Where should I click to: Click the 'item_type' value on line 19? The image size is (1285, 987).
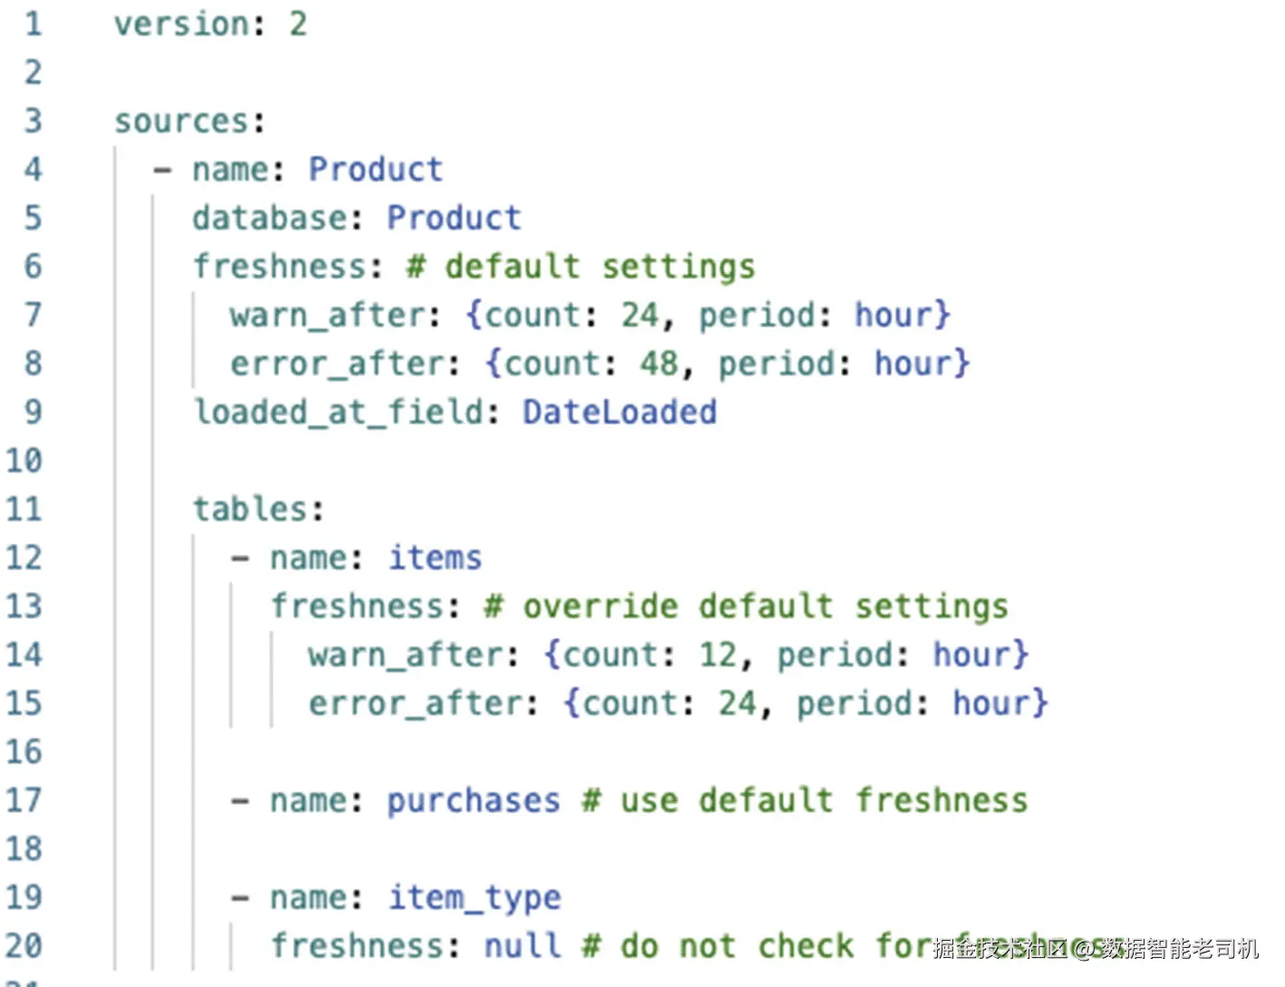coord(475,898)
